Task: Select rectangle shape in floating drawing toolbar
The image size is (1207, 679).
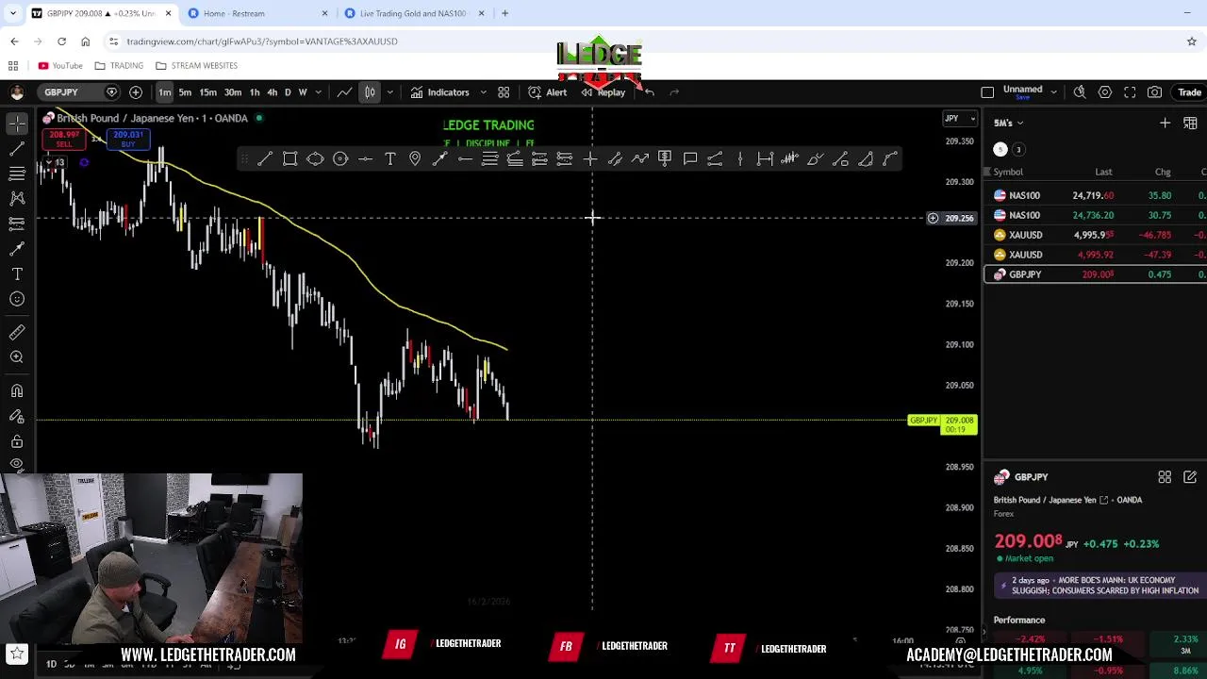Action: [290, 159]
